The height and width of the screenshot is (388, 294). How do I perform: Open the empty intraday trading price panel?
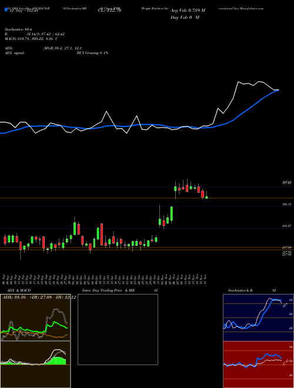118,329
